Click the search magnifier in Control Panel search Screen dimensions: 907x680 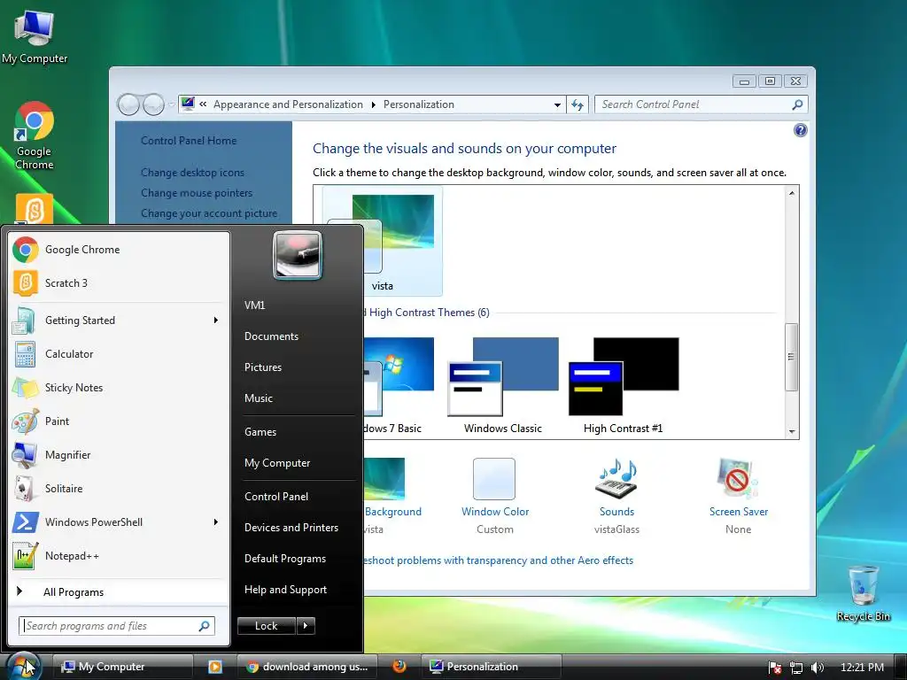click(x=797, y=104)
